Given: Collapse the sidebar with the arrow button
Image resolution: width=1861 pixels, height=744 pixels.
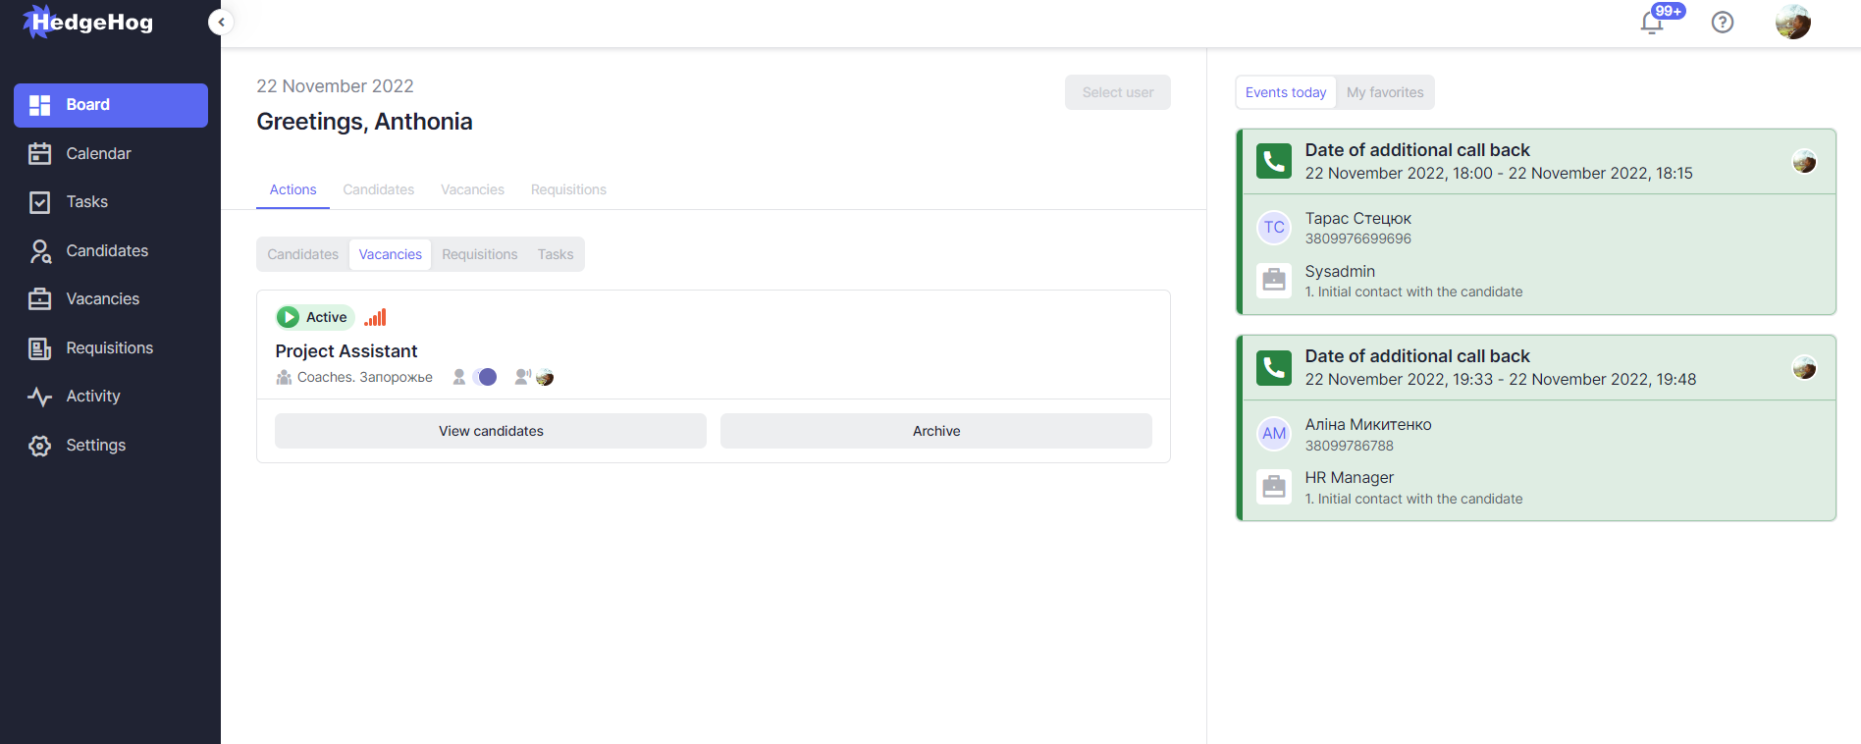Looking at the screenshot, I should click(x=221, y=22).
